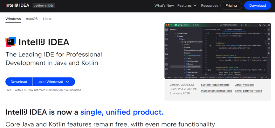Click the Project folder icon in IDE screenshot
The image size is (275, 128).
click(167, 30)
